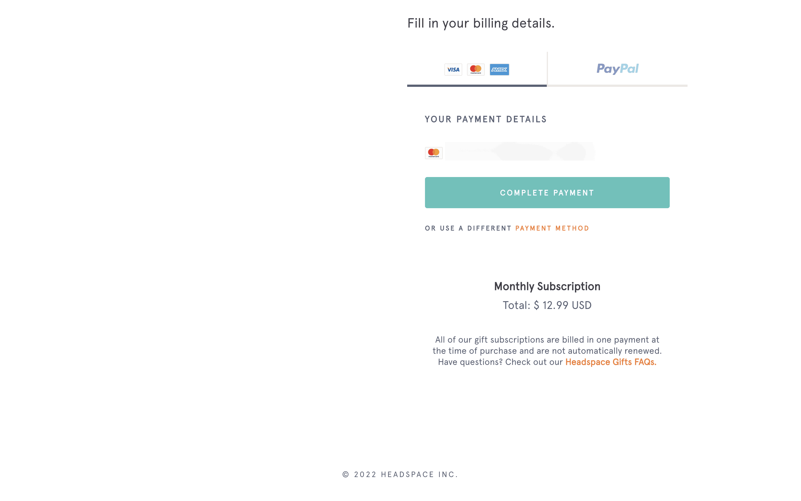Switch to the PayPal payment tab
Viewport: 801px width, 501px height.
(617, 69)
